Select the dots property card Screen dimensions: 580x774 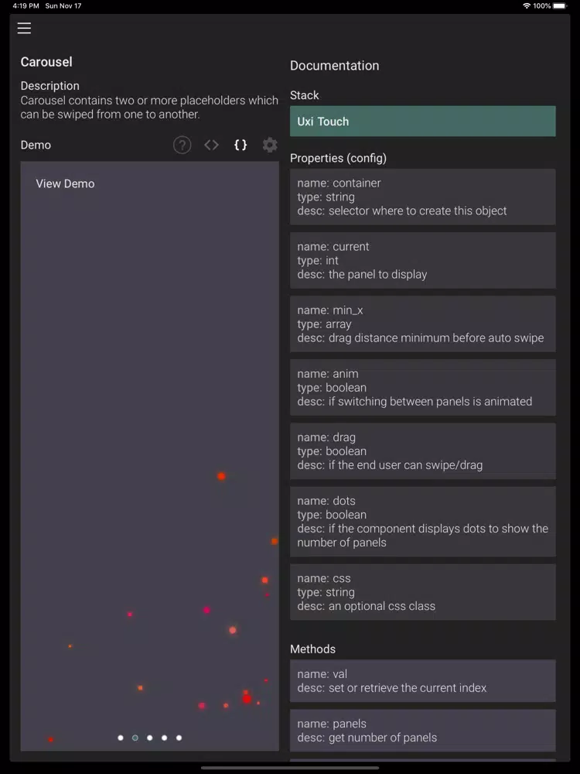[422, 522]
